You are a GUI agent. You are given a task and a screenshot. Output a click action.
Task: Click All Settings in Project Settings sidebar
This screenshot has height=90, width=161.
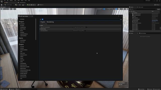click(x=22, y=19)
